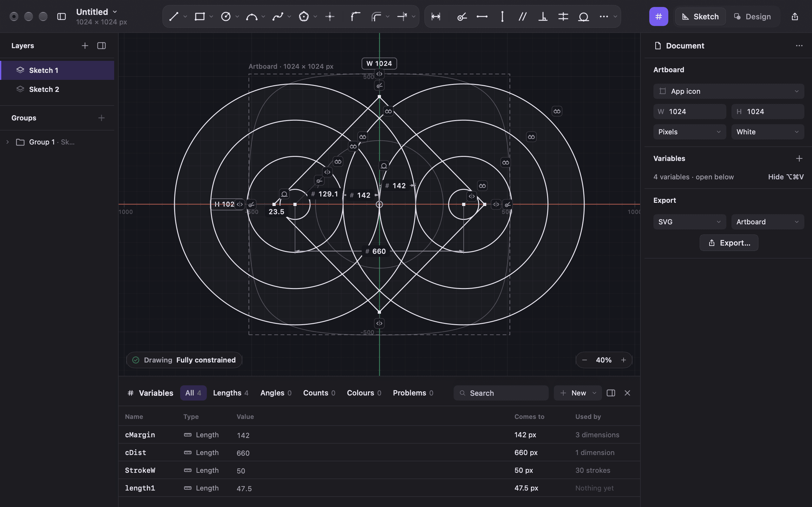Toggle the variables hash button
This screenshot has height=507, width=812.
pyautogui.click(x=659, y=16)
